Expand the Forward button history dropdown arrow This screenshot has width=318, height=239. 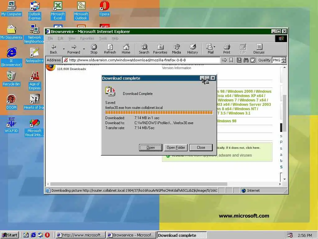(x=84, y=49)
